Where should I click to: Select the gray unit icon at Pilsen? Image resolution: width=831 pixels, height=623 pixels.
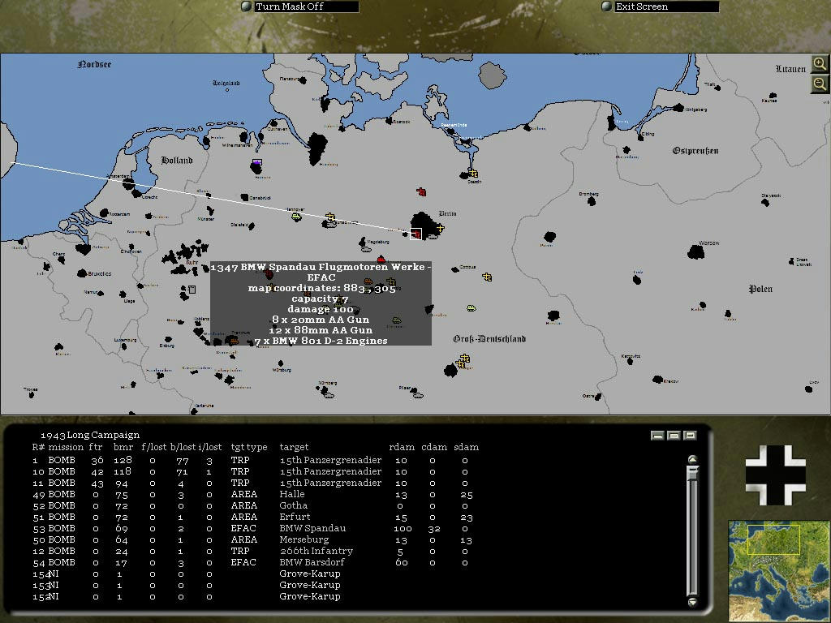click(x=418, y=394)
